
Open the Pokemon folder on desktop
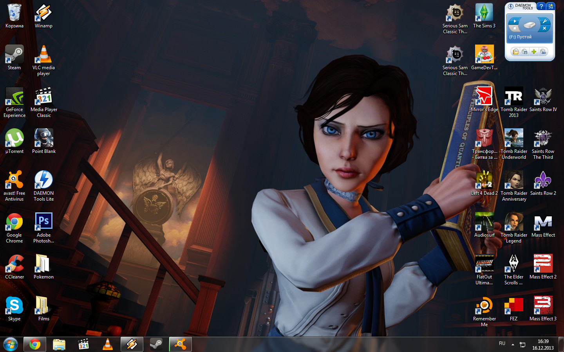43,267
